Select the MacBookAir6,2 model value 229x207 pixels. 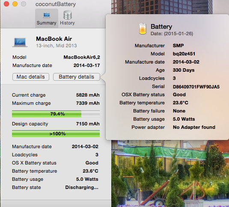pos(82,57)
